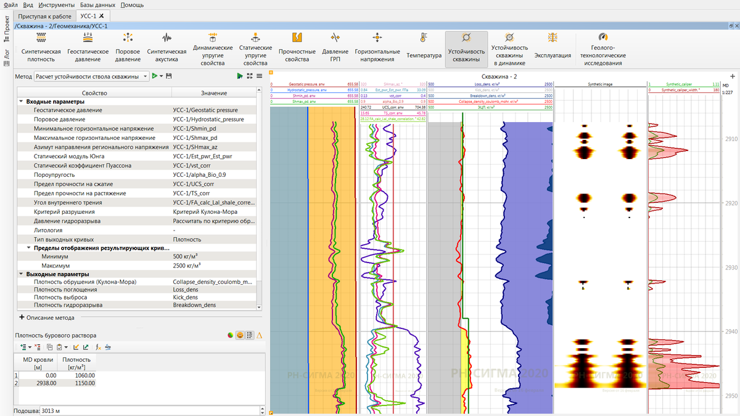Click the fx formula icon
The image size is (740, 416).
(98, 347)
